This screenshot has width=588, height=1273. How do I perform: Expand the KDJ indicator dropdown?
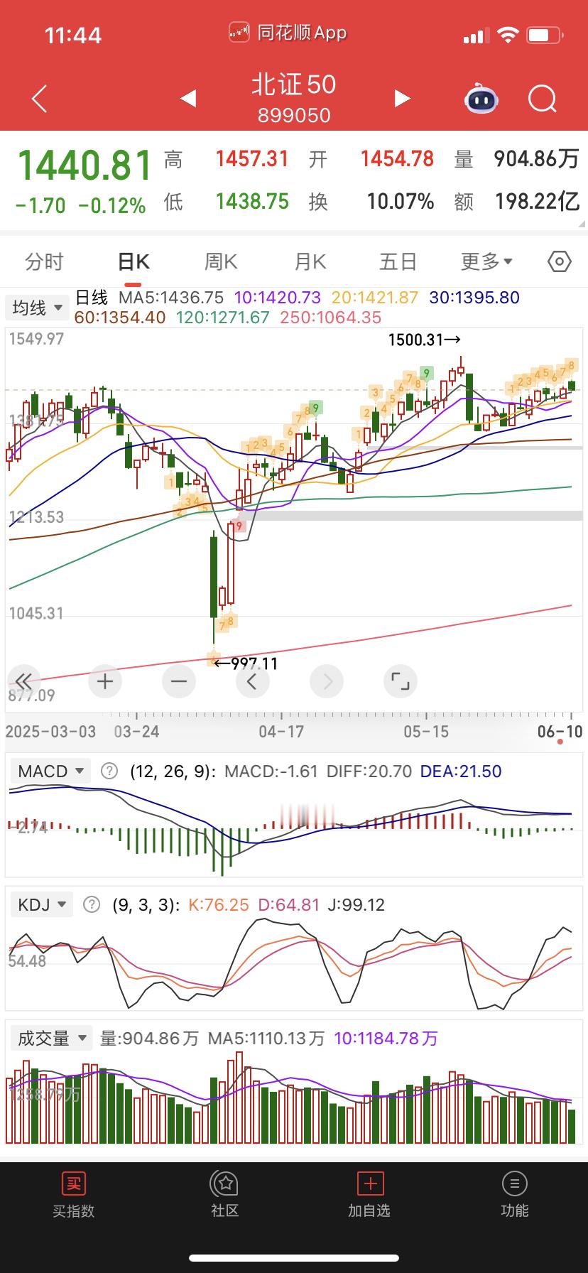coord(42,904)
